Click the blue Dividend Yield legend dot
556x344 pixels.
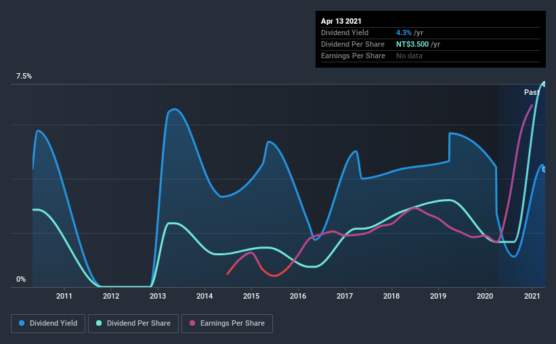click(22, 323)
